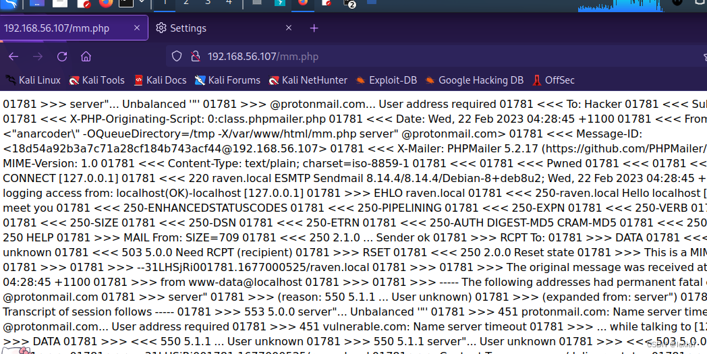This screenshot has height=354, width=707.
Task: Click the '250-EXPN' text
Action: click(x=538, y=208)
